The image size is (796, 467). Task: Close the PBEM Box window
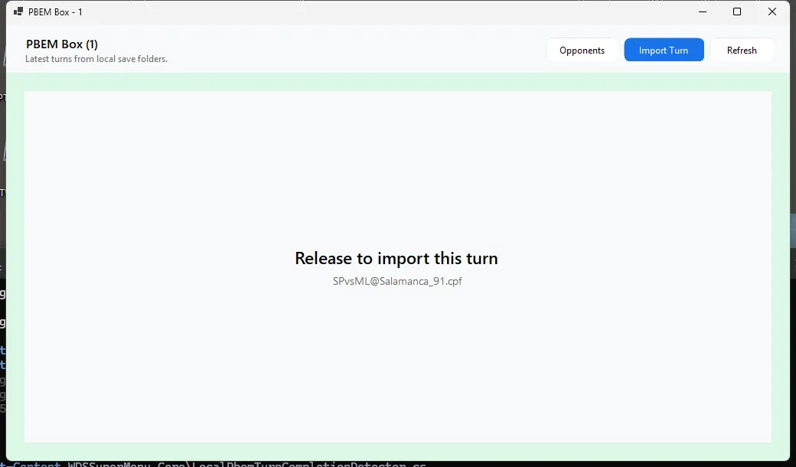tap(772, 11)
